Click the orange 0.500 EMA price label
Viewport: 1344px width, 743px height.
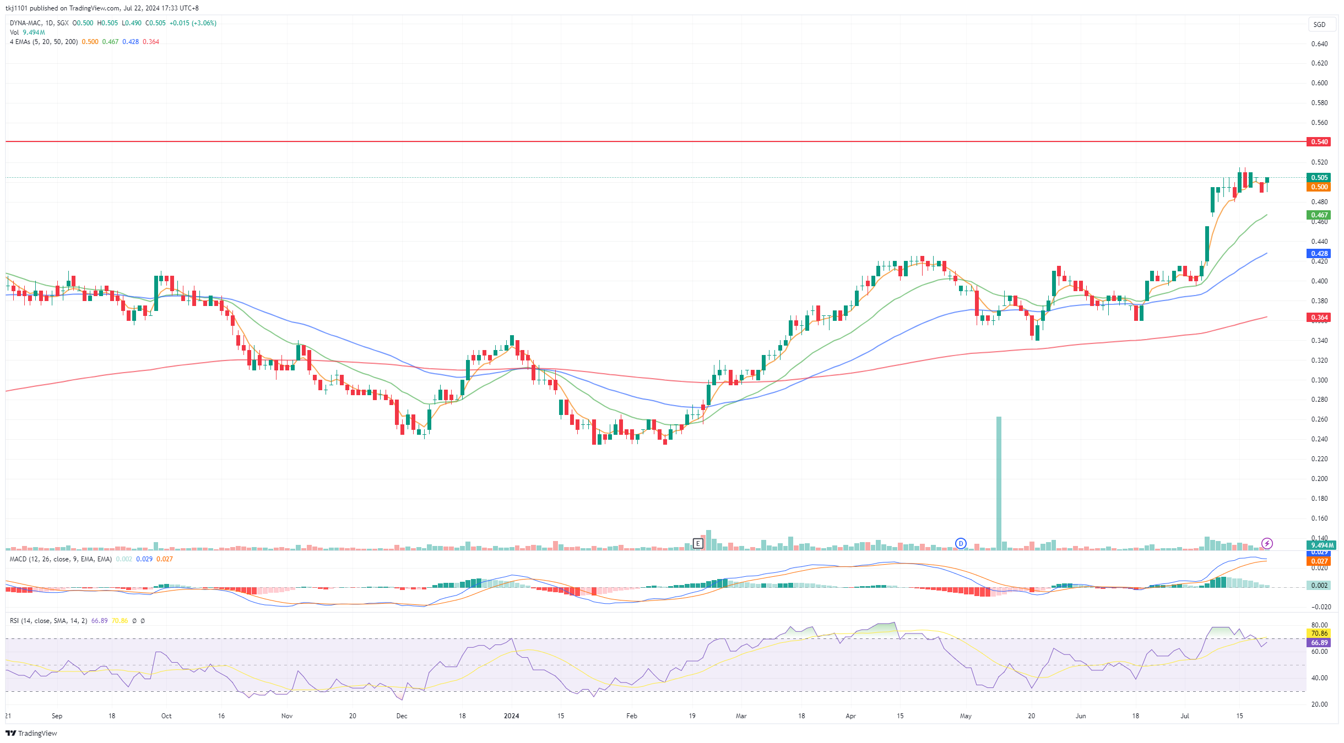(x=1319, y=187)
